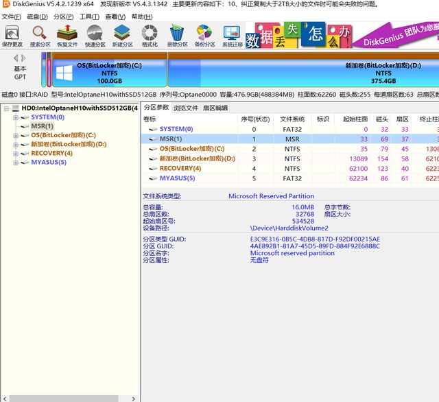Click the 格式化 (Format) toolbar icon

(x=150, y=35)
